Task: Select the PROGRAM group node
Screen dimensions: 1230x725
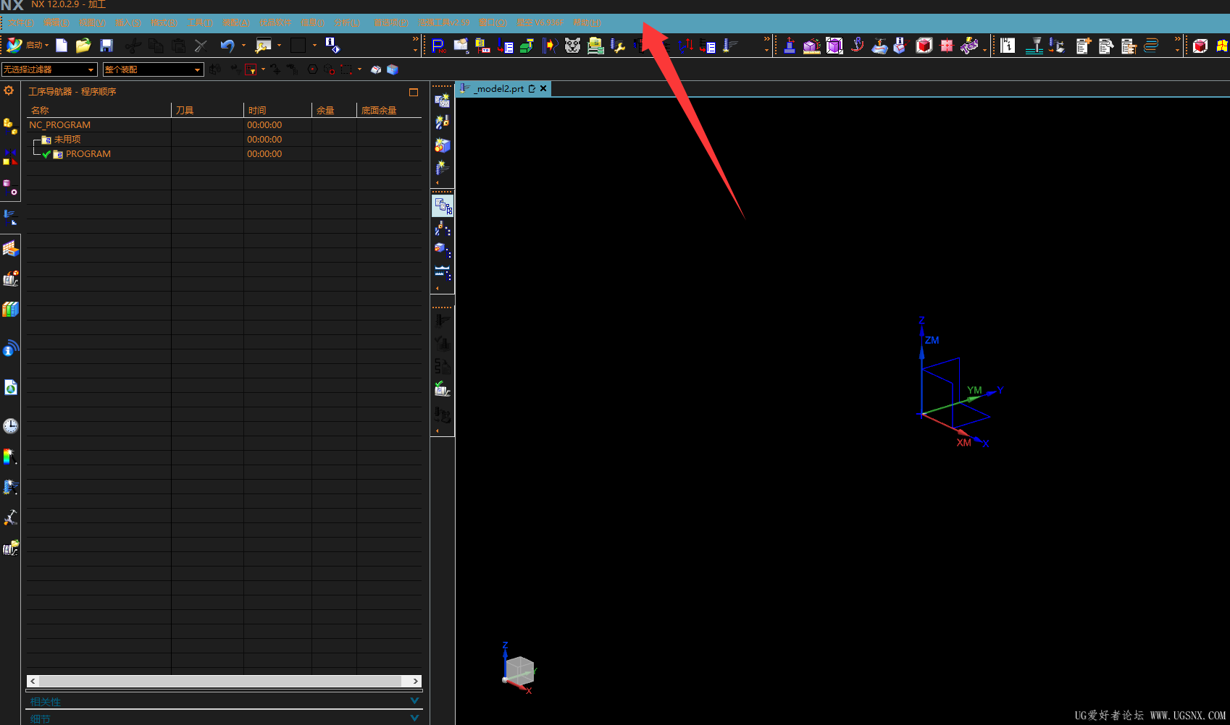Action: (x=88, y=154)
